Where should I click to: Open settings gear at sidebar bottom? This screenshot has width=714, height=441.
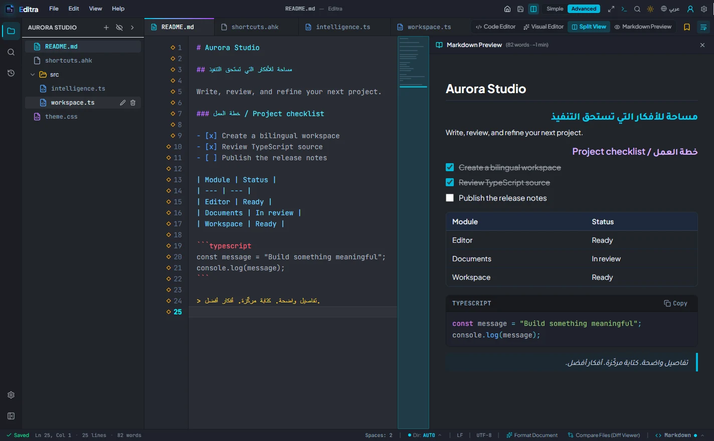click(x=11, y=395)
